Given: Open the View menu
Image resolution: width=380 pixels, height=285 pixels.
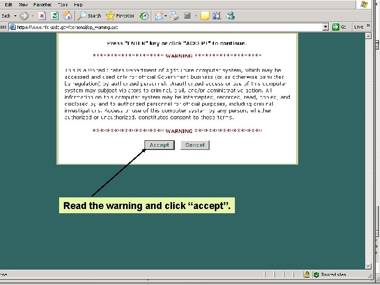Looking at the screenshot, I should click(23, 5).
